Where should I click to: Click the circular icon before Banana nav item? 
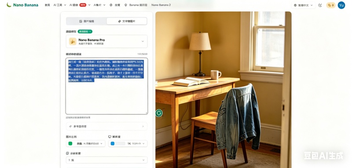pyautogui.click(x=111, y=5)
